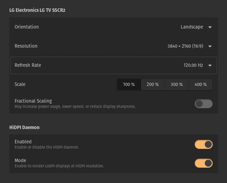
Task: Open the 120.00 Hz refresh rate dropdown
Action: [193, 65]
